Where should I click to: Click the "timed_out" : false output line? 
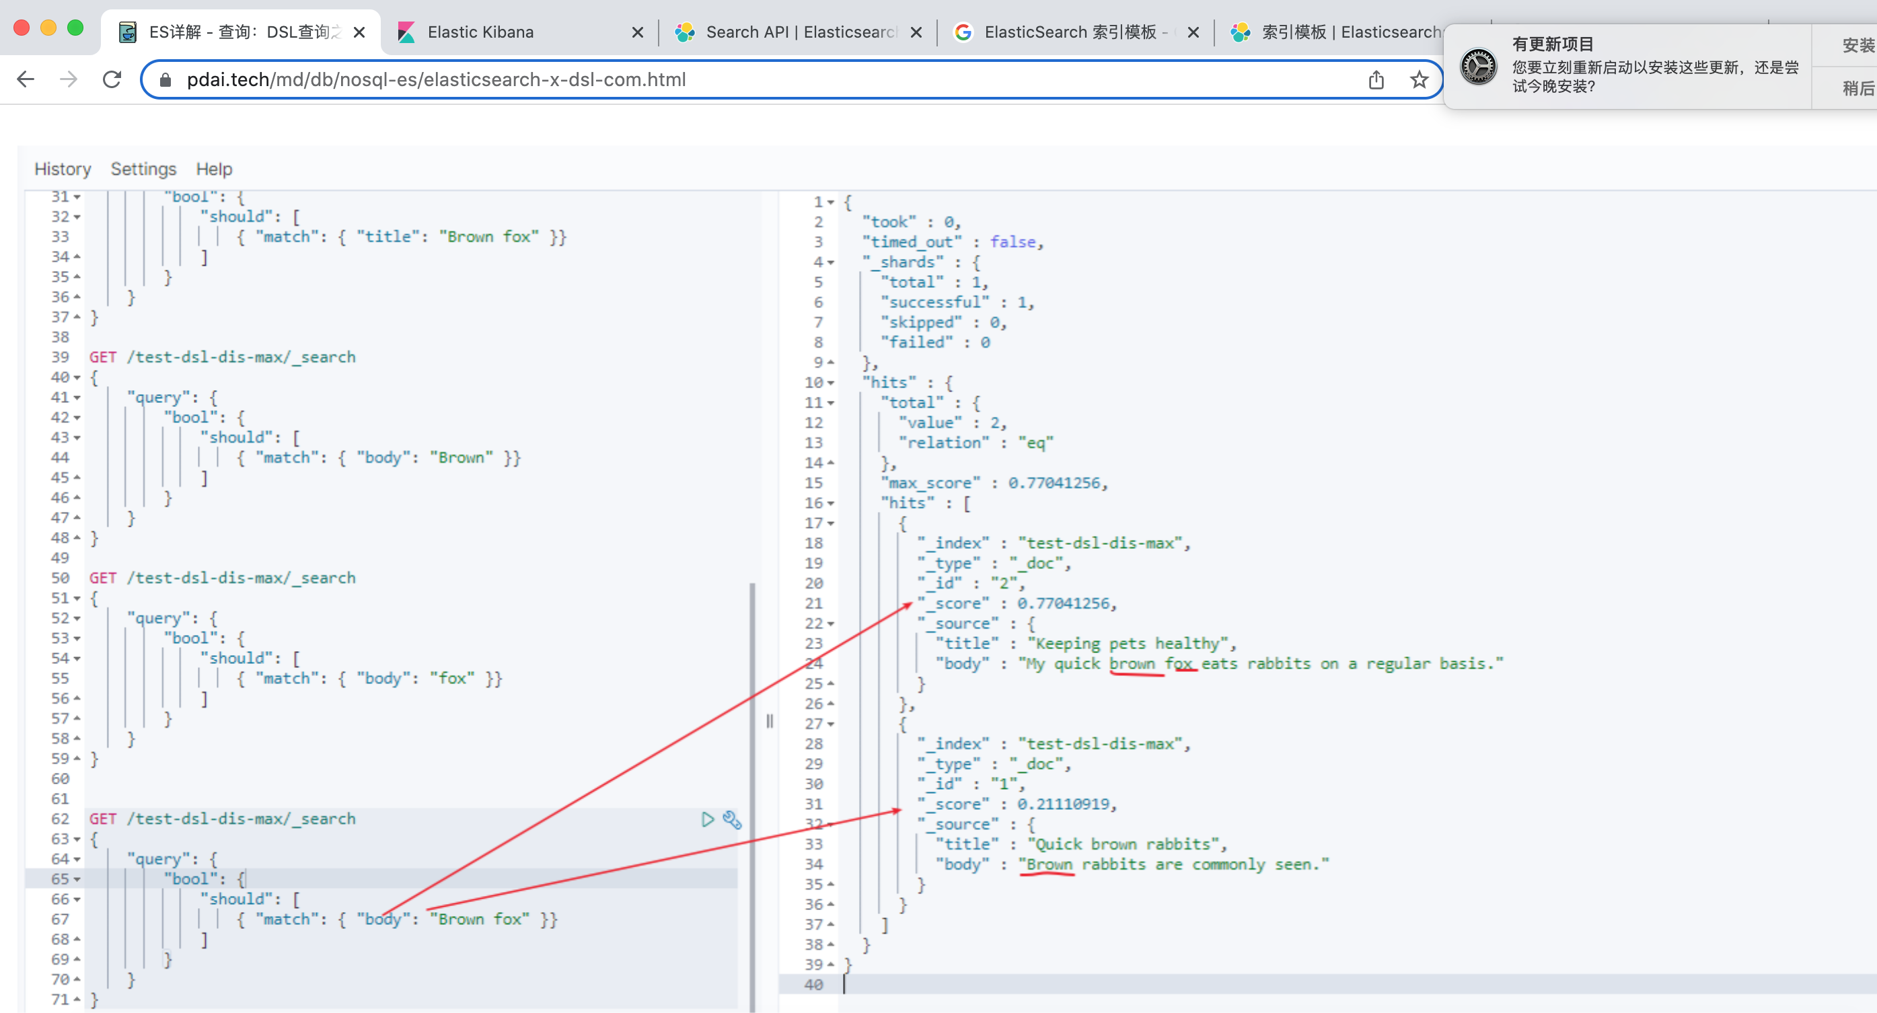(953, 242)
